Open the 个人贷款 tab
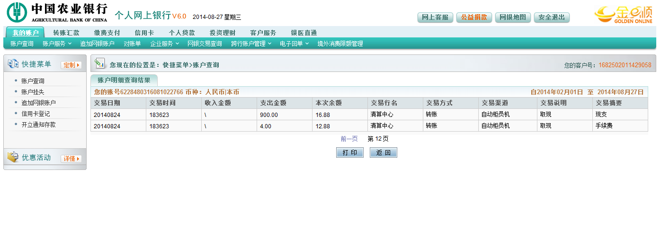Screen dimensions: 661x232 [182, 33]
